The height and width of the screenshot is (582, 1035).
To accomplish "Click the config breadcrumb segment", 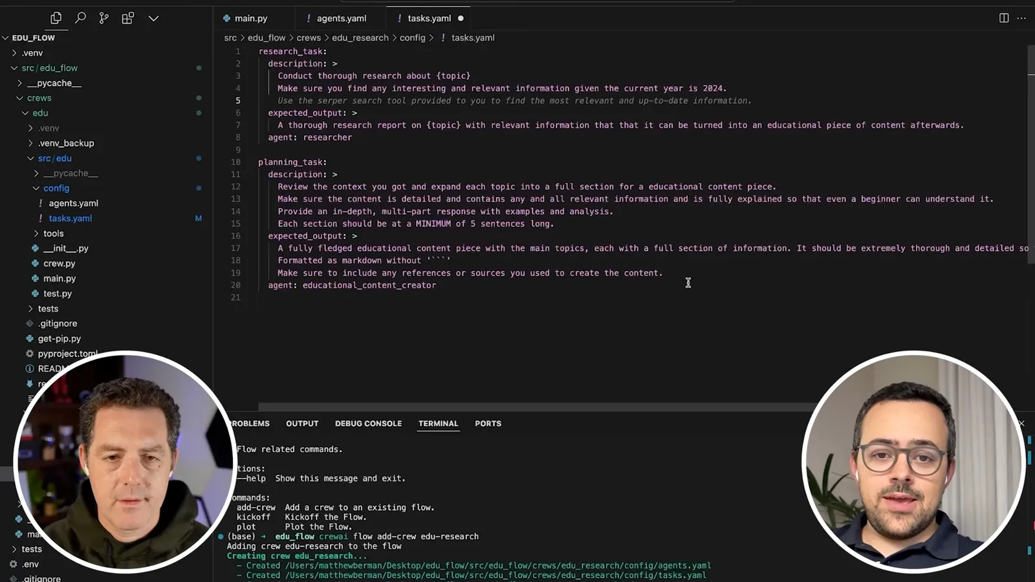I will click(412, 38).
